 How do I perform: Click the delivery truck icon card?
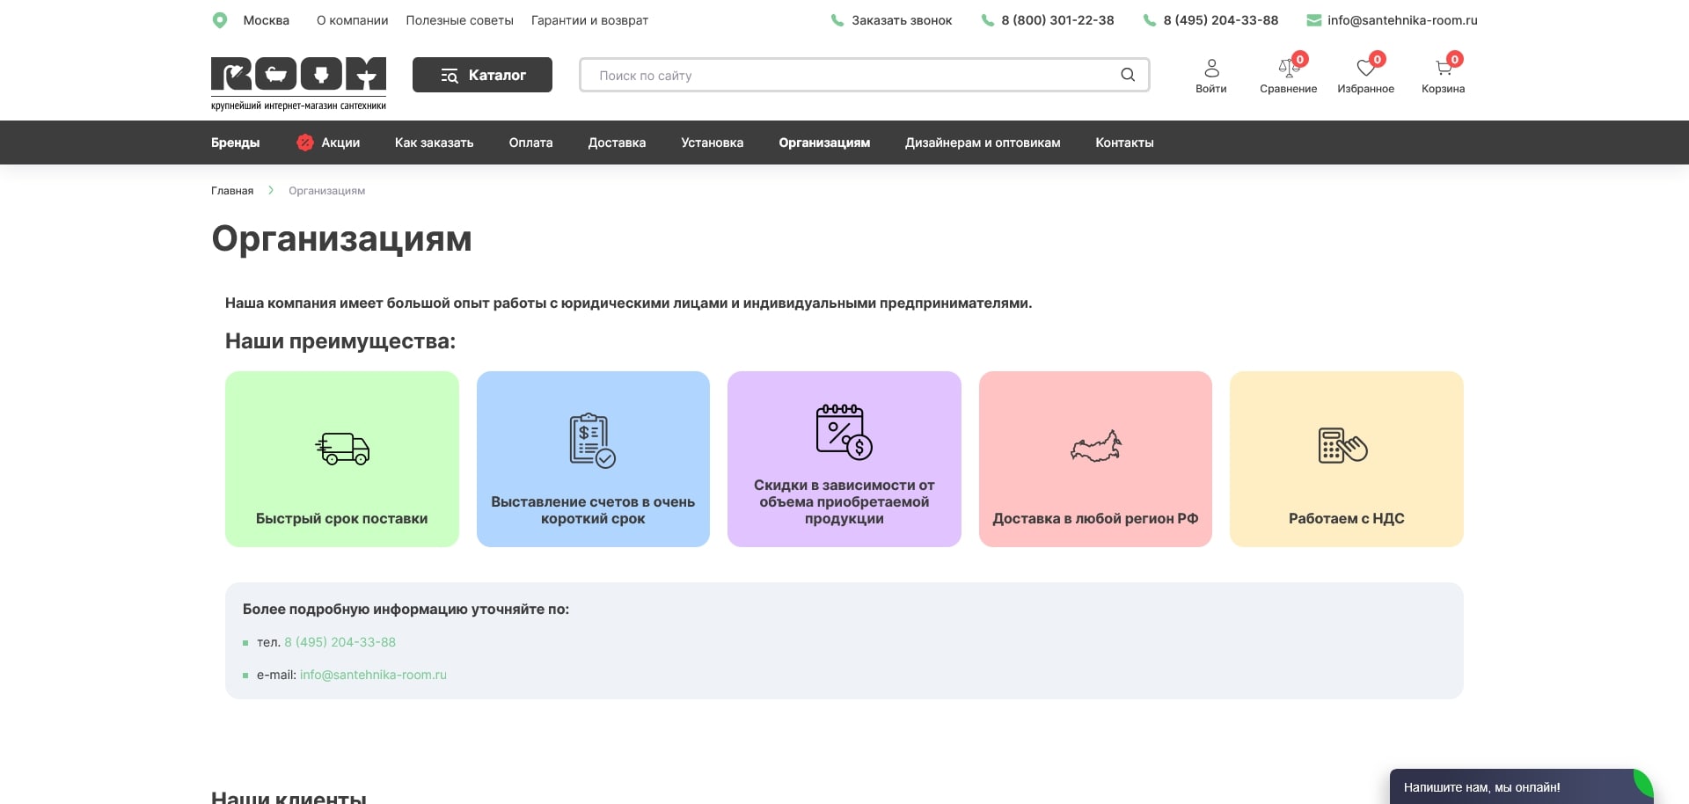(x=342, y=449)
